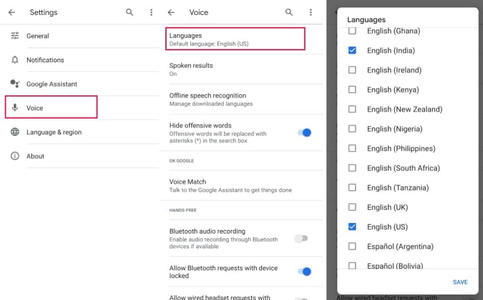
Task: Toggle Allow Bluetooth requests with device locked
Action: [x=305, y=272]
